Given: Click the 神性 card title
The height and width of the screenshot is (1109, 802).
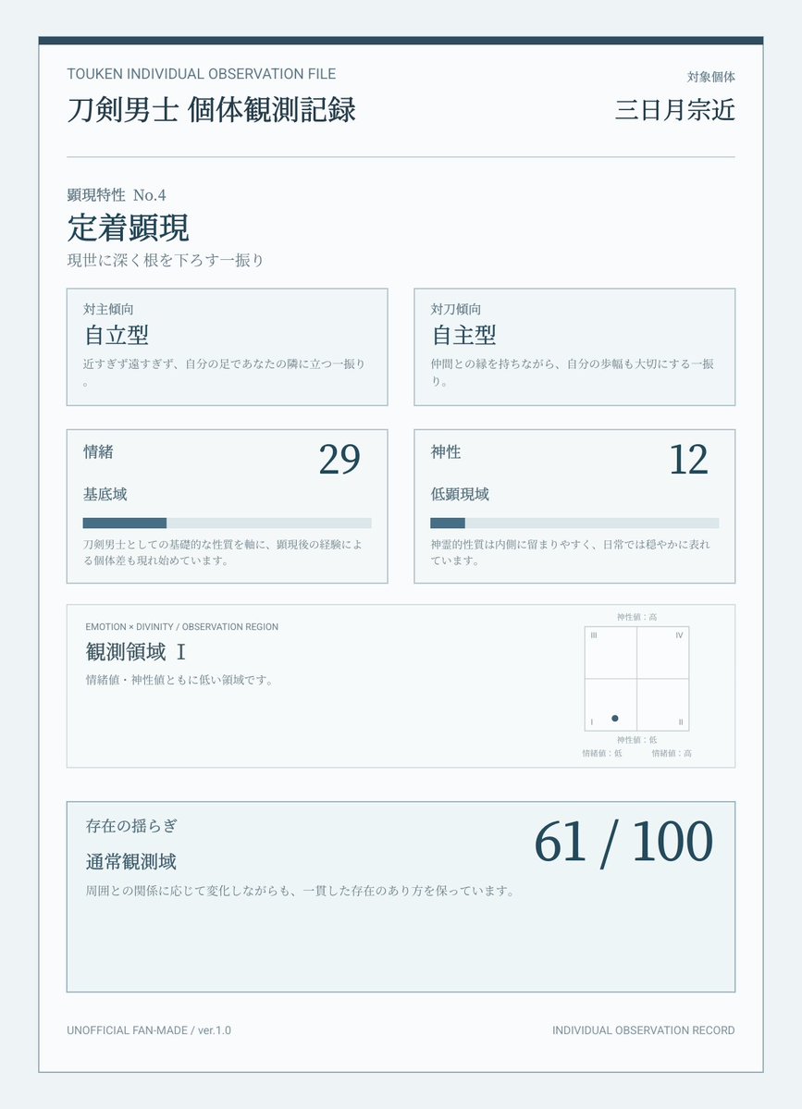Looking at the screenshot, I should point(446,452).
